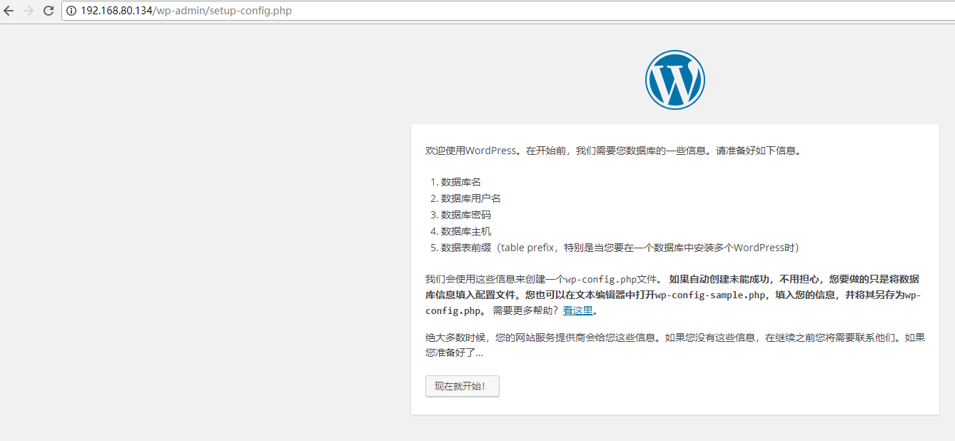Open the 看这里 help link
955x441 pixels.
[x=578, y=310]
